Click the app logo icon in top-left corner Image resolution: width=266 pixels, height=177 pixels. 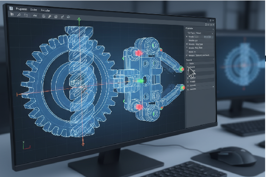(x=11, y=8)
